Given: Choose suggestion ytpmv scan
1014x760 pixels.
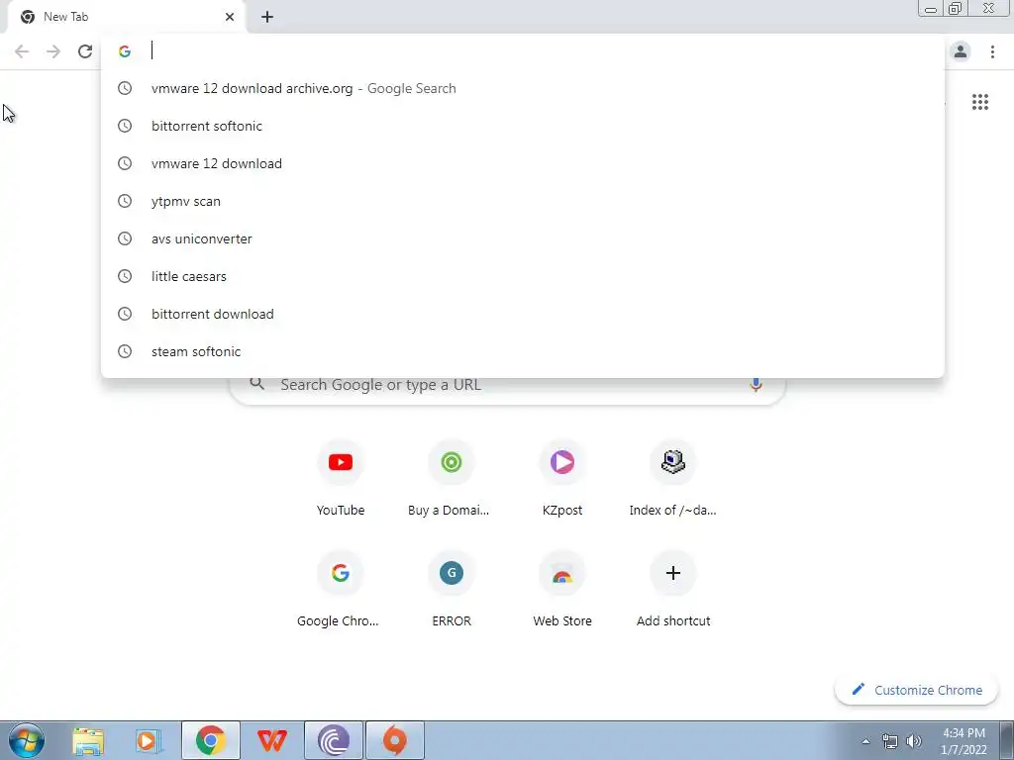Looking at the screenshot, I should coord(523,201).
